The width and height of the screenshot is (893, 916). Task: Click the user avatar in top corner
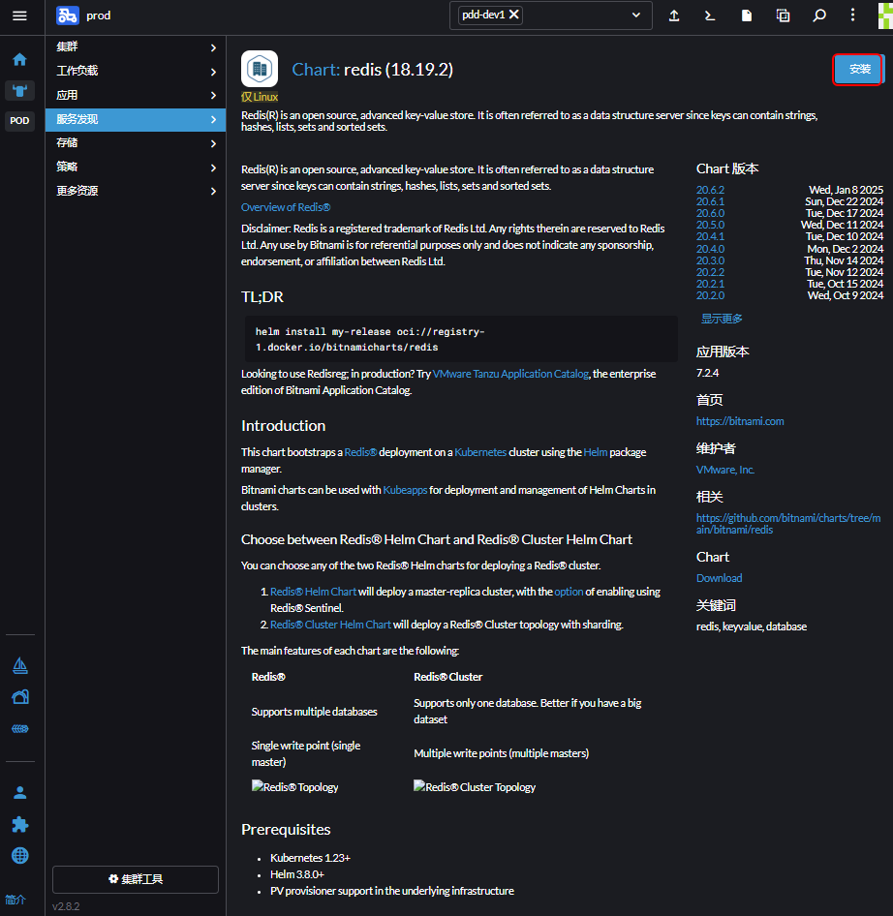pyautogui.click(x=885, y=15)
